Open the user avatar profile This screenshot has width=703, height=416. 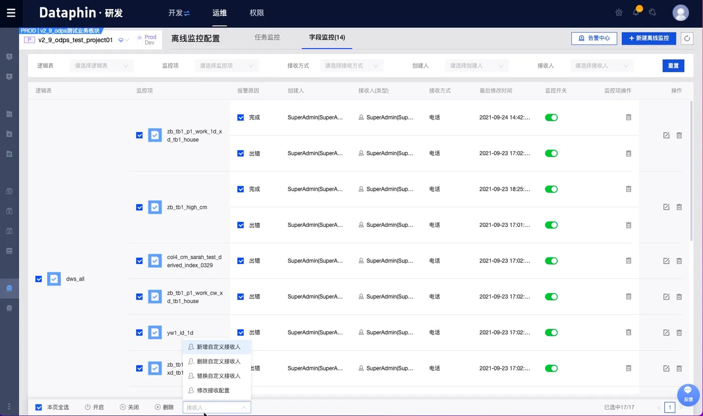pyautogui.click(x=680, y=13)
